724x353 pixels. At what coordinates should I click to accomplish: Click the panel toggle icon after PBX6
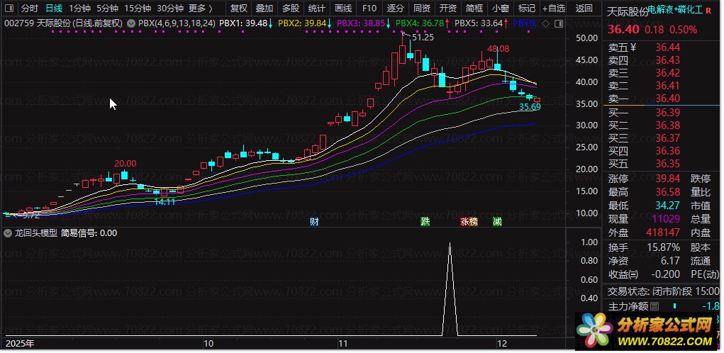[x=558, y=23]
